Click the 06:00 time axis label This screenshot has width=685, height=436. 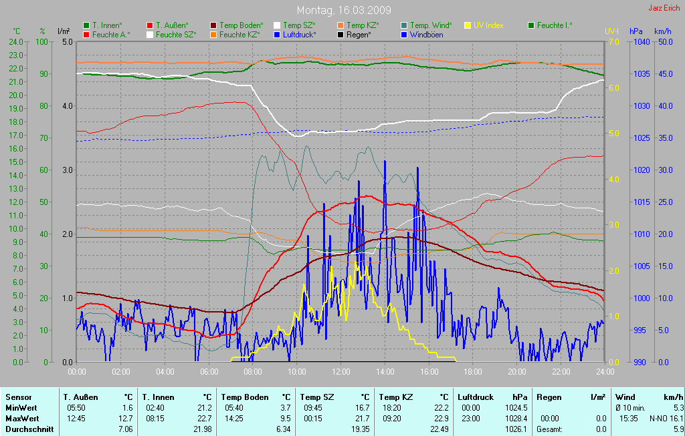pos(209,372)
